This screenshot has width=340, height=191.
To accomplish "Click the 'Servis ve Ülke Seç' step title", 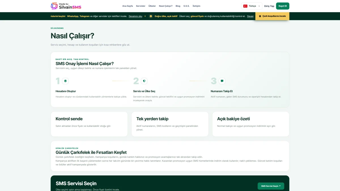I will pos(144,91).
